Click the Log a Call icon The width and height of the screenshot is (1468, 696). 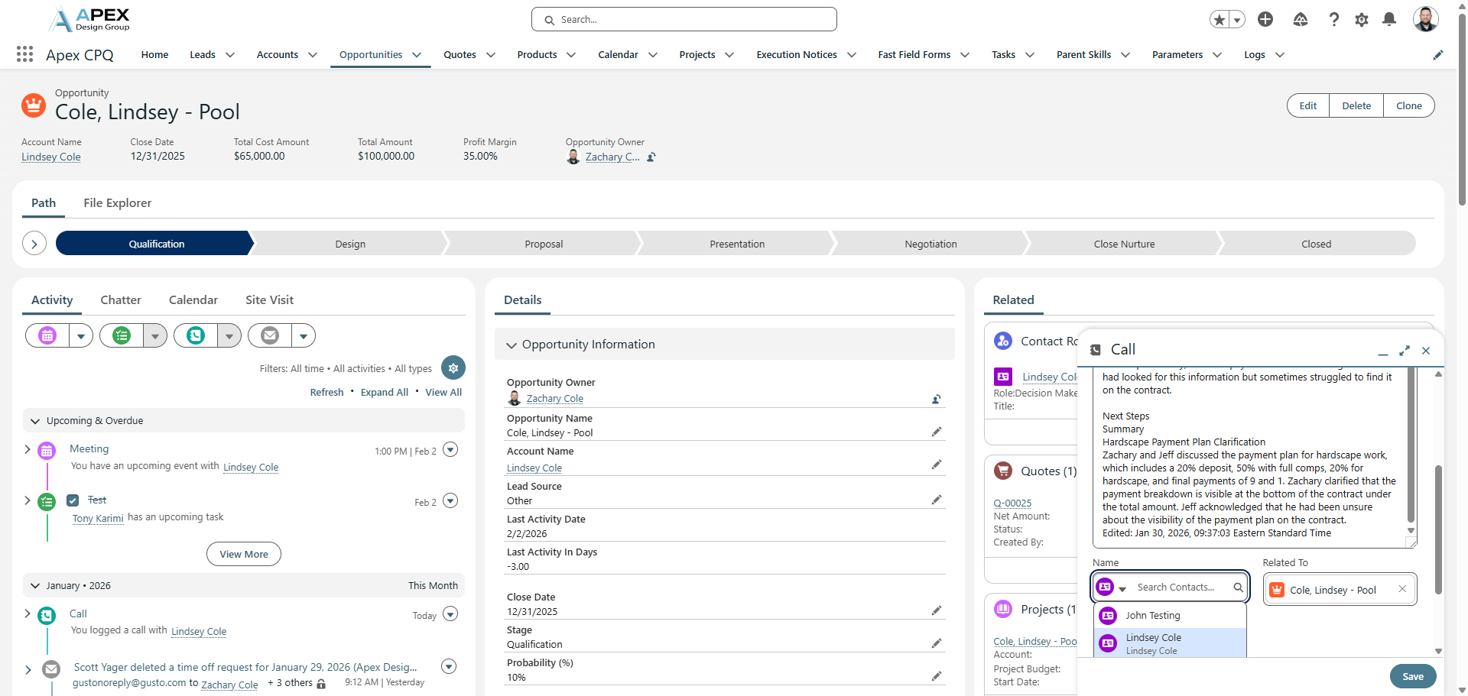196,335
